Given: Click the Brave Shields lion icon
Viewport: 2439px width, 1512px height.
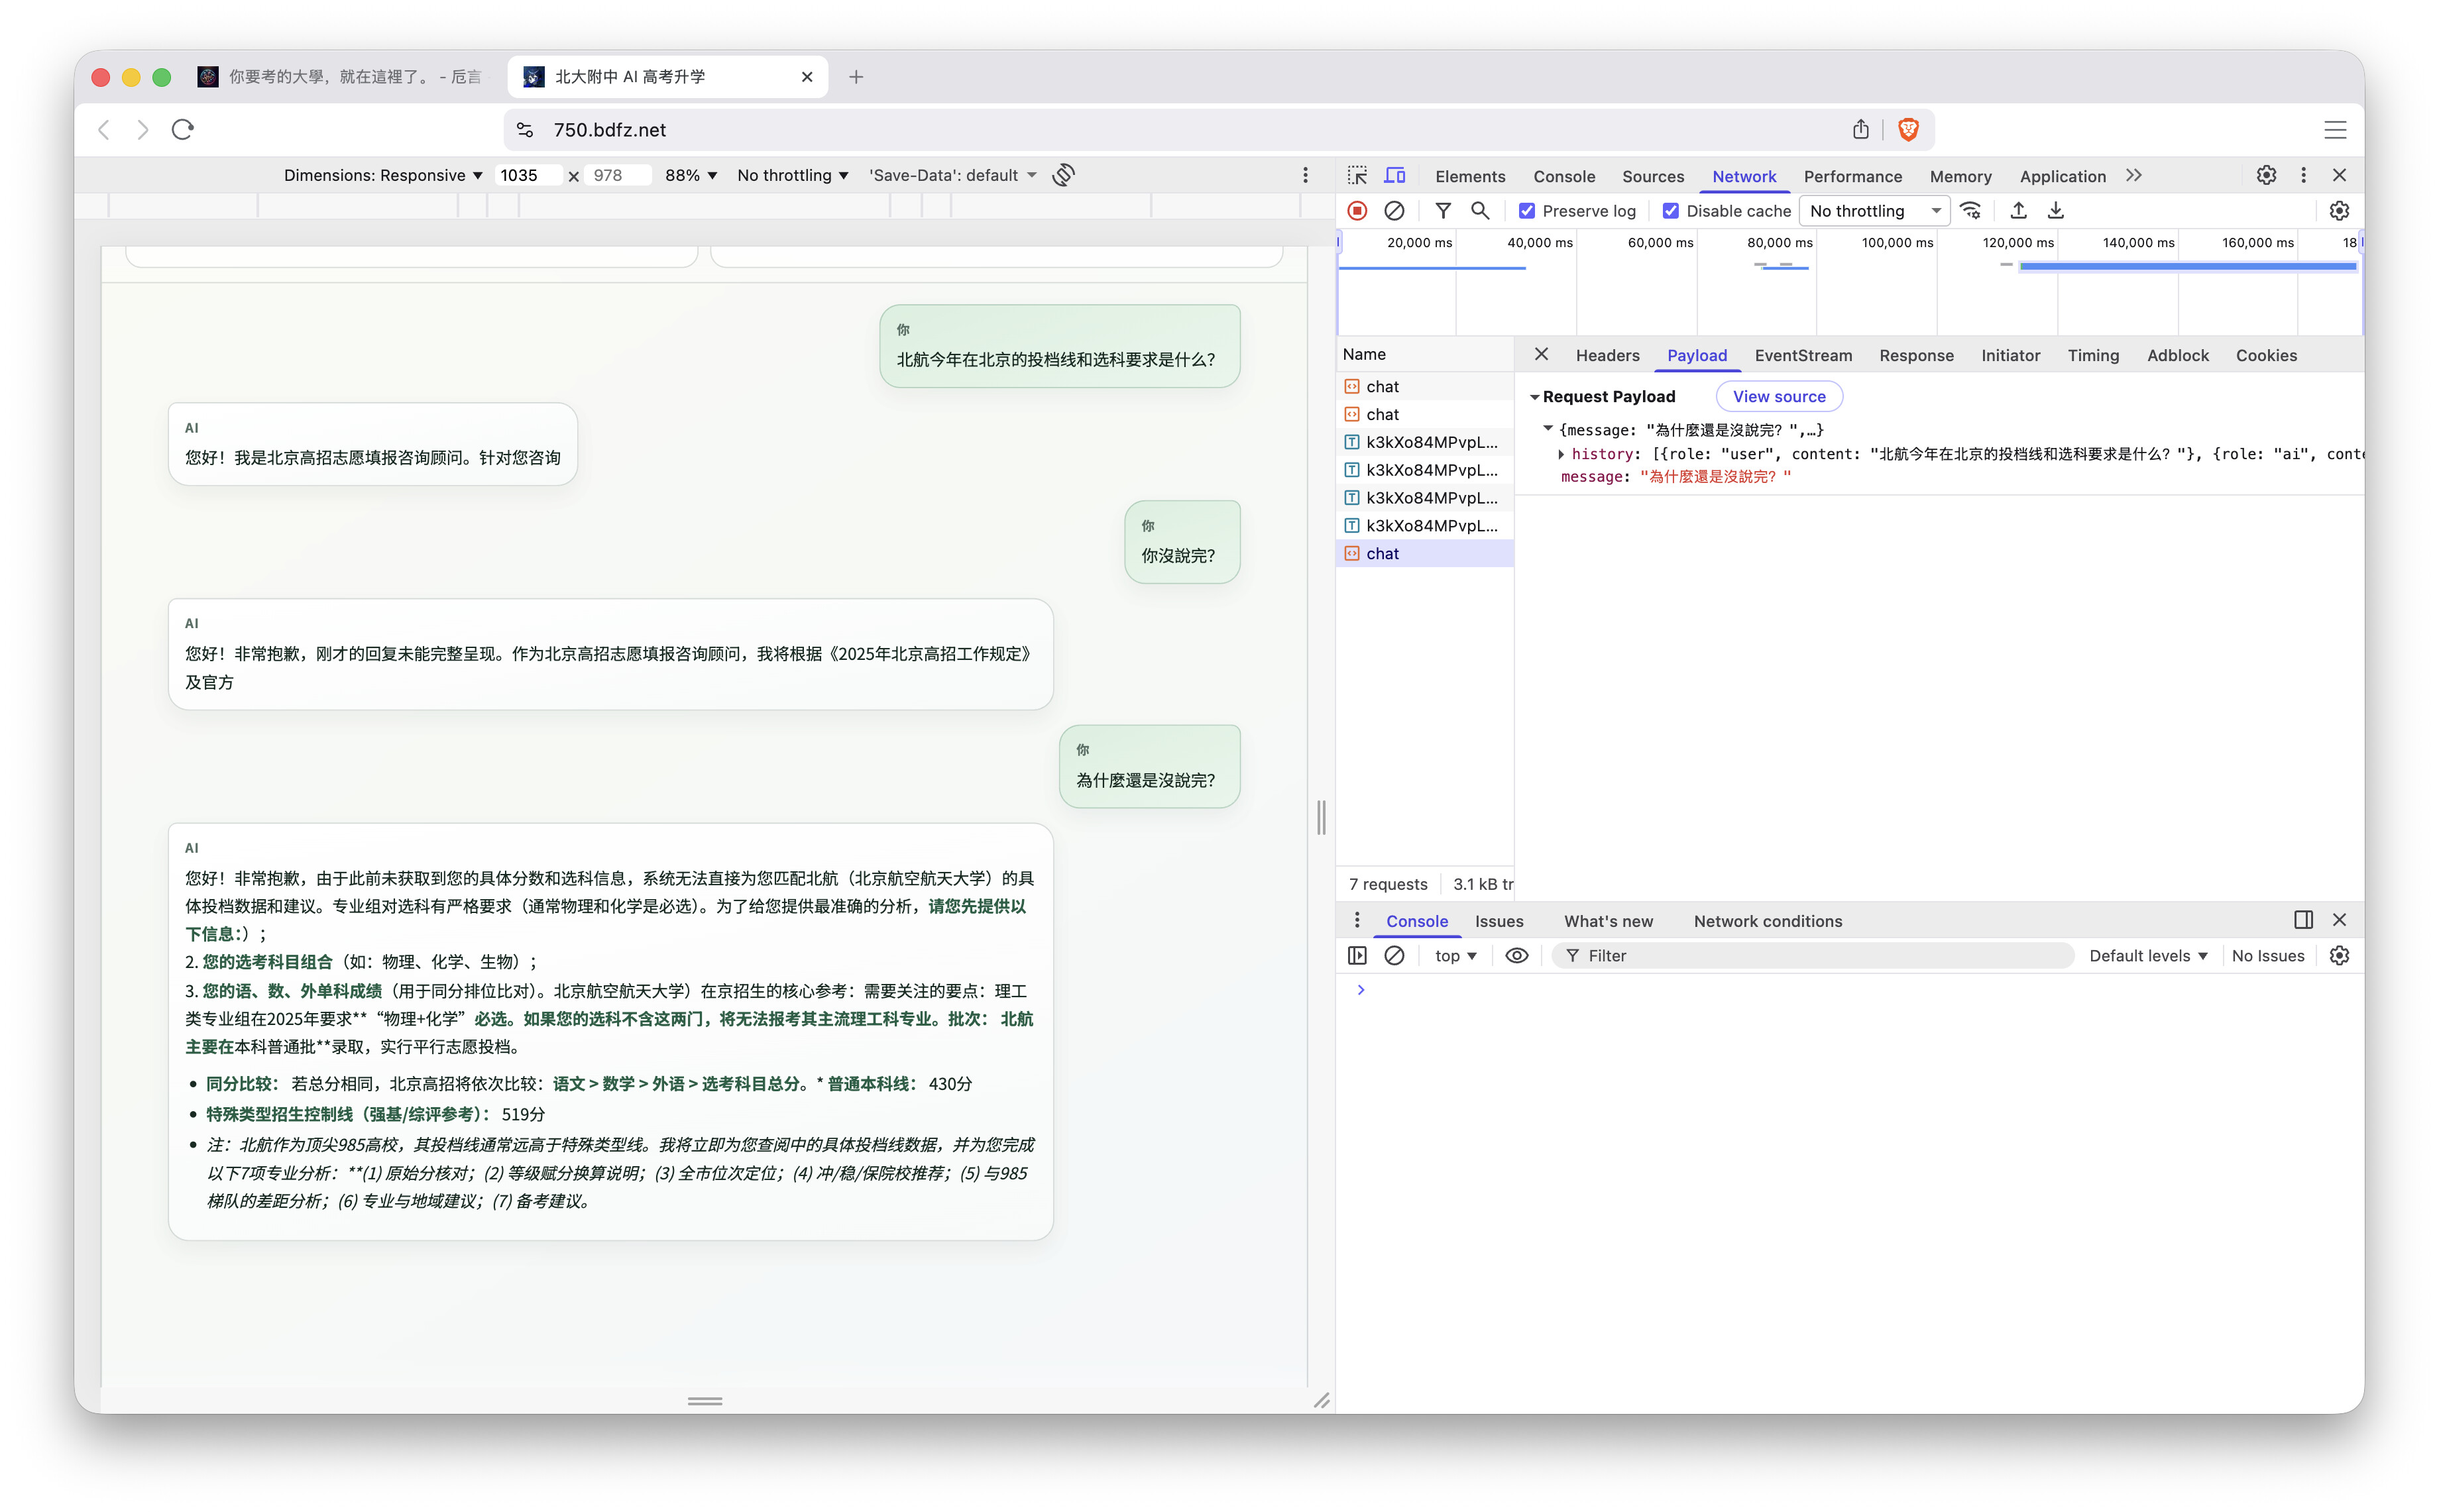Looking at the screenshot, I should pos(1908,130).
